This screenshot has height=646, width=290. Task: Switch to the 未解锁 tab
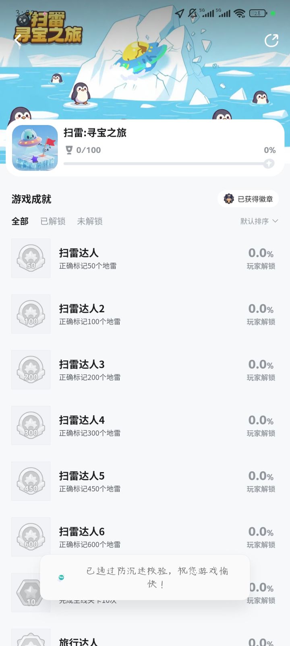click(x=90, y=221)
